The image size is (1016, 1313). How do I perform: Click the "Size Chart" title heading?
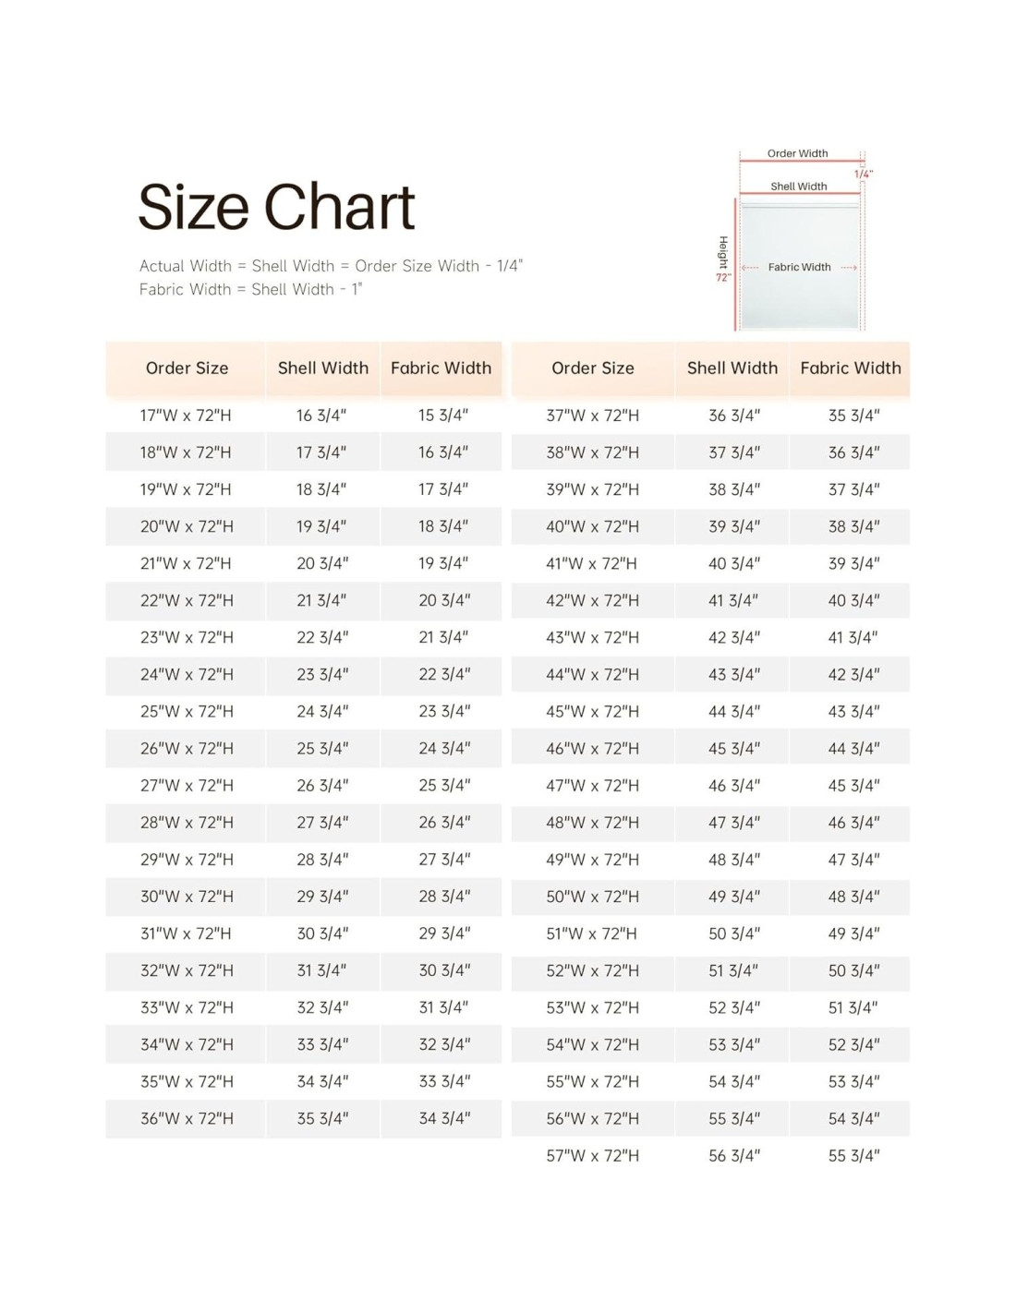[x=276, y=207]
